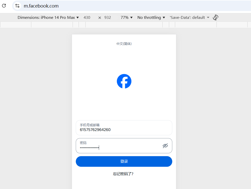Open the Save-Data default dropdown

click(x=190, y=17)
